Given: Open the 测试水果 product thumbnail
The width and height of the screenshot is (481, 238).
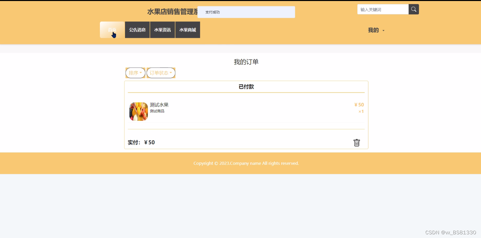Looking at the screenshot, I should (x=138, y=111).
